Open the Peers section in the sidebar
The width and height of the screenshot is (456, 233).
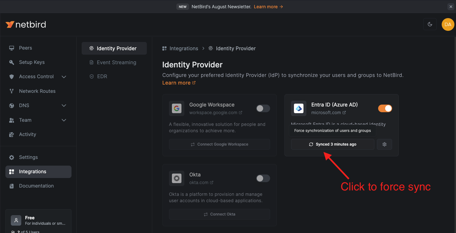(26, 48)
